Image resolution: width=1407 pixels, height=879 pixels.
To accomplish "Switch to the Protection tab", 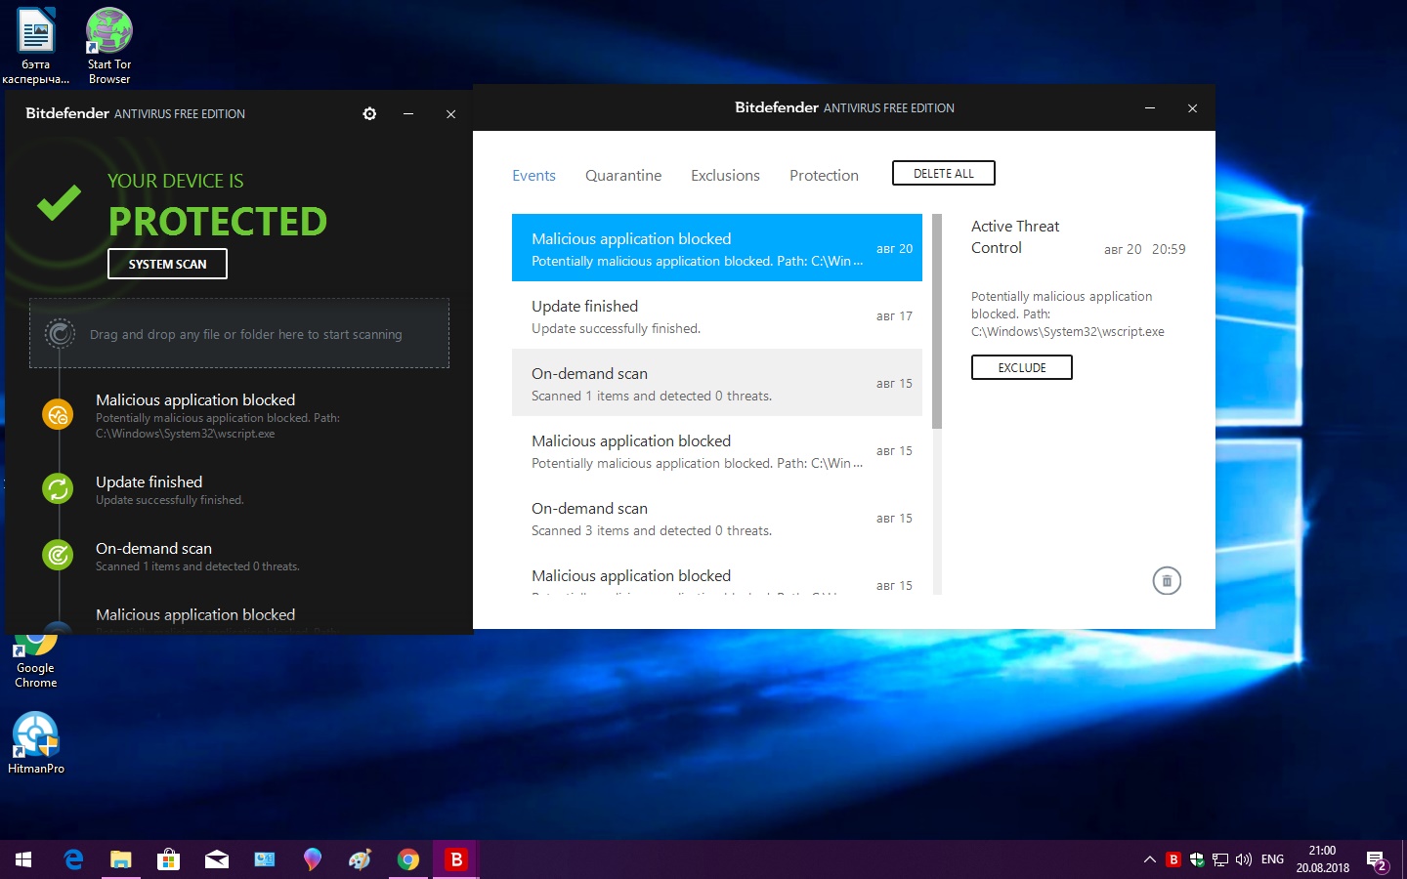I will (x=824, y=176).
